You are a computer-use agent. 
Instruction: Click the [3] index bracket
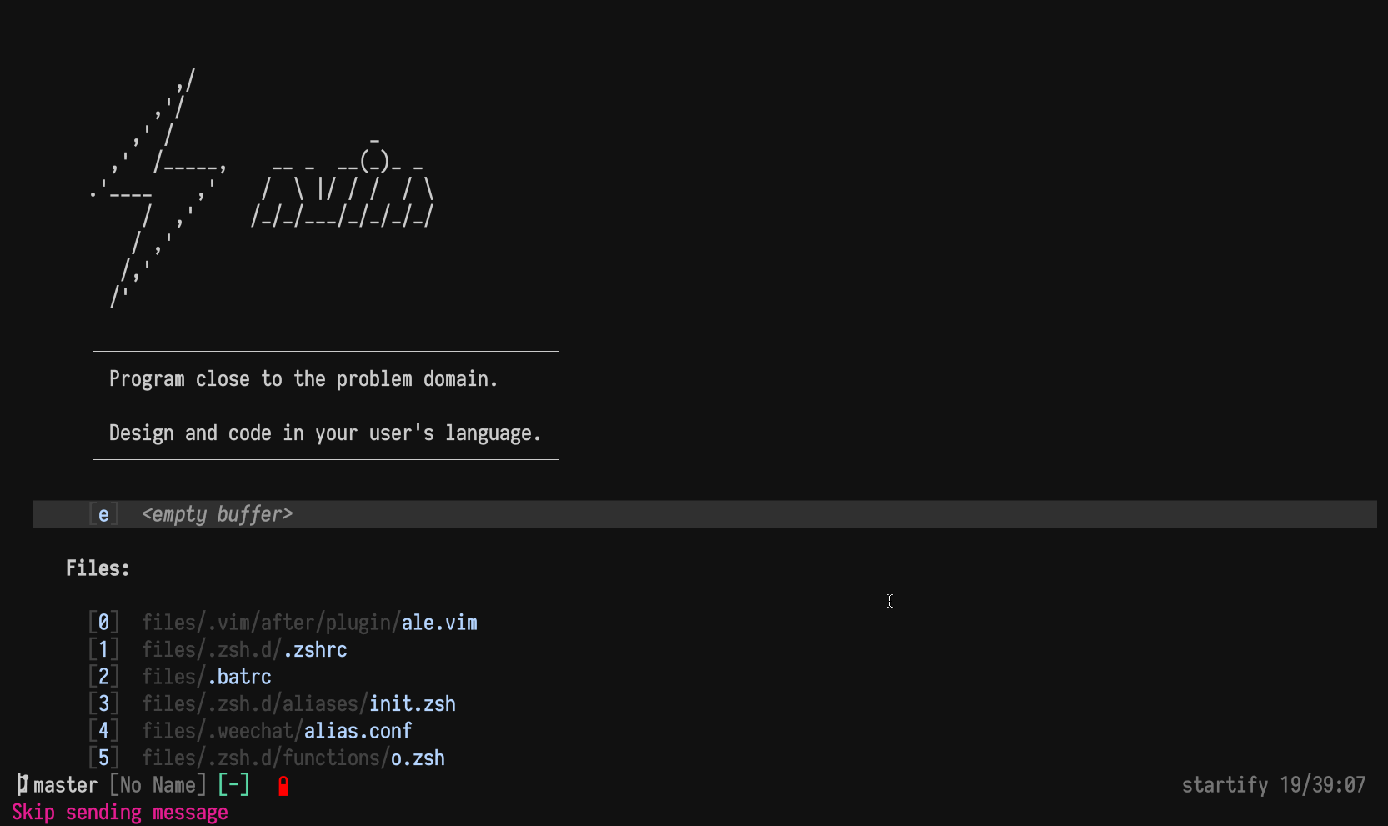103,703
